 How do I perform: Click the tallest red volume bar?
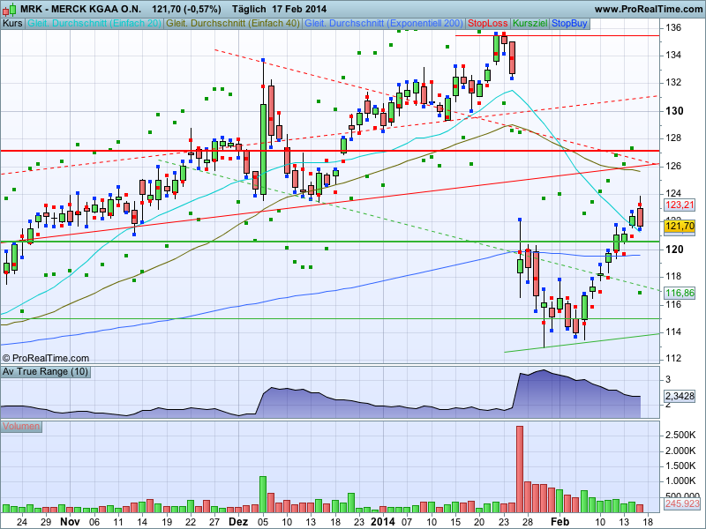click(520, 469)
